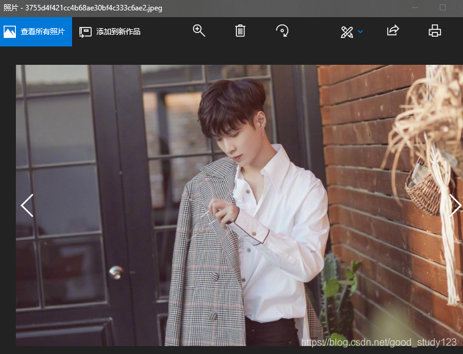Delete the photo with trash icon
This screenshot has width=463, height=354.
click(240, 31)
